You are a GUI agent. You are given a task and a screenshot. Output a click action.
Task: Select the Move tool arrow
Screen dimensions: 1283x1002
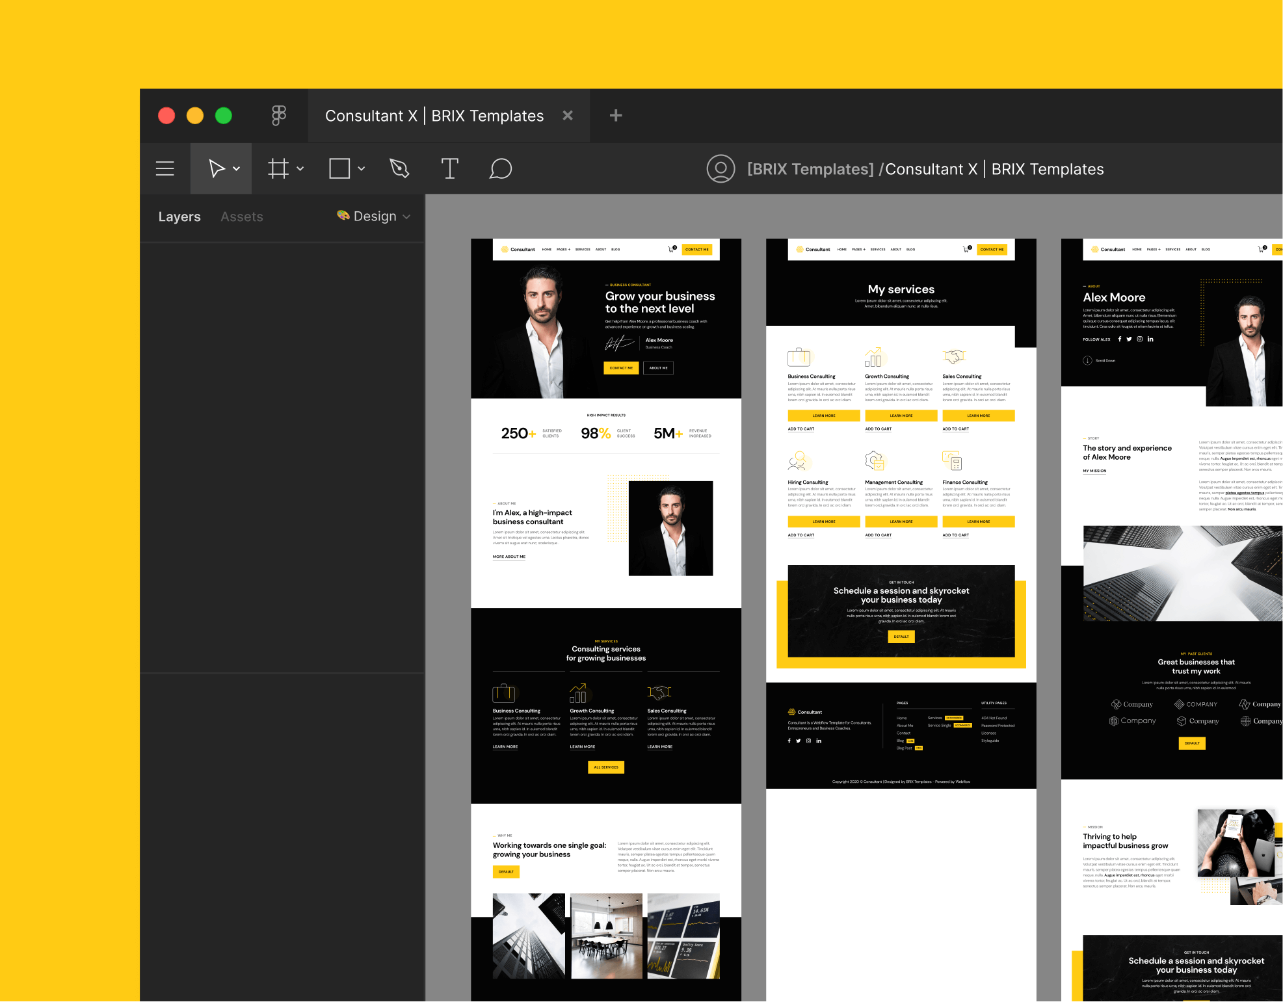(217, 168)
